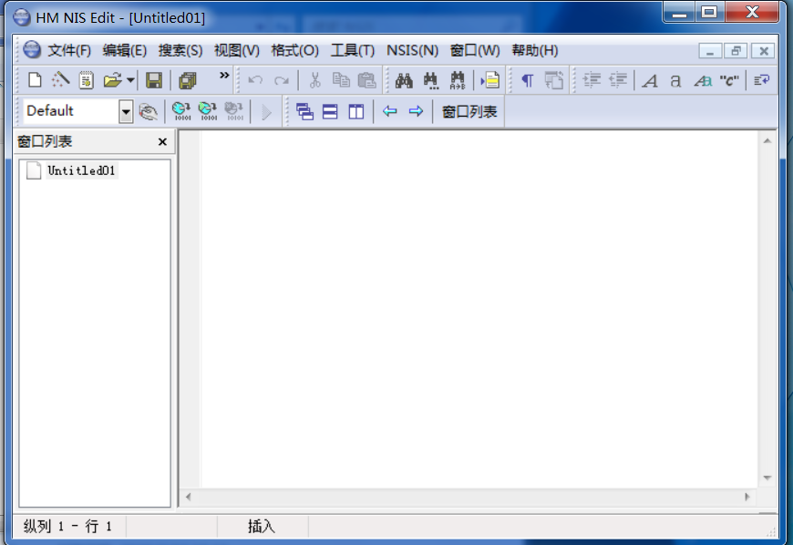Cut selection with the scissors icon
This screenshot has width=793, height=545.
314,80
